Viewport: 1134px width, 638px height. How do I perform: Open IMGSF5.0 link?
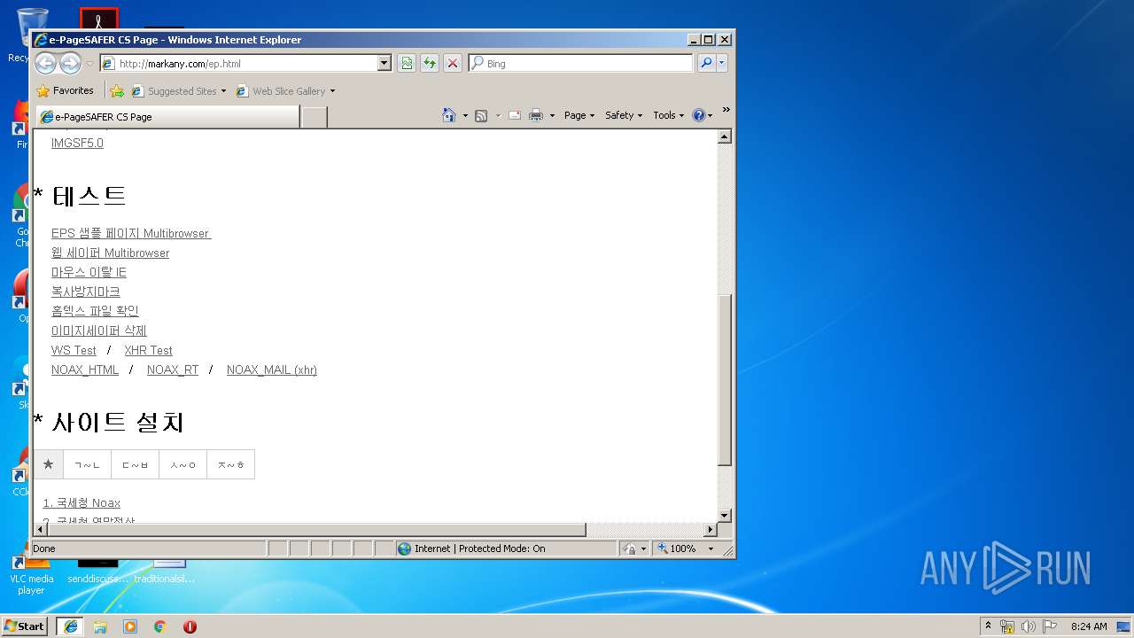point(77,143)
